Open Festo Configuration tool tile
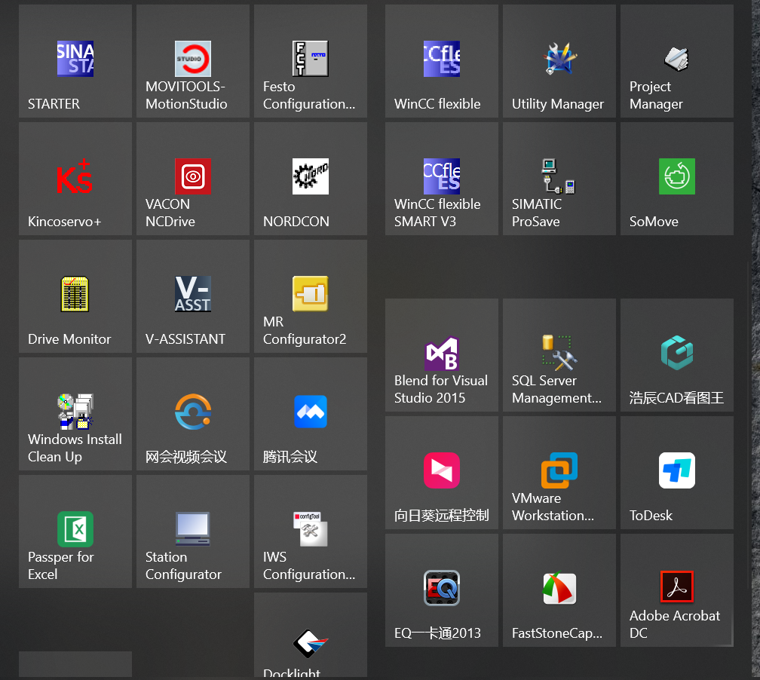This screenshot has width=760, height=680. click(x=311, y=61)
